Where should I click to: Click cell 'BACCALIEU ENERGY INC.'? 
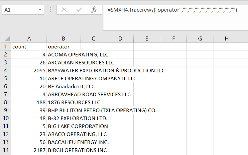(x=78, y=142)
